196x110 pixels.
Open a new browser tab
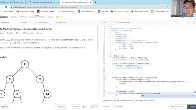(x=95, y=2)
